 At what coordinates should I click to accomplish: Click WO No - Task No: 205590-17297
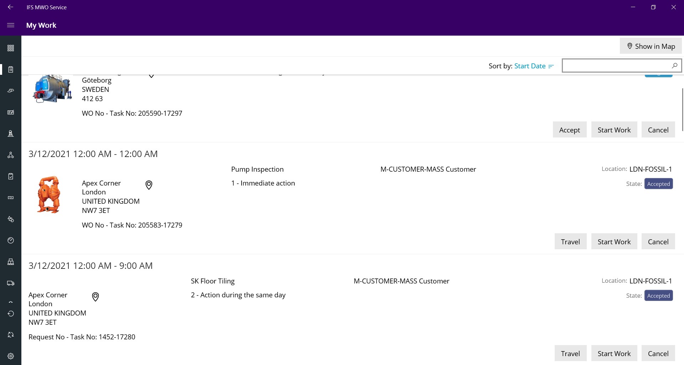click(132, 113)
